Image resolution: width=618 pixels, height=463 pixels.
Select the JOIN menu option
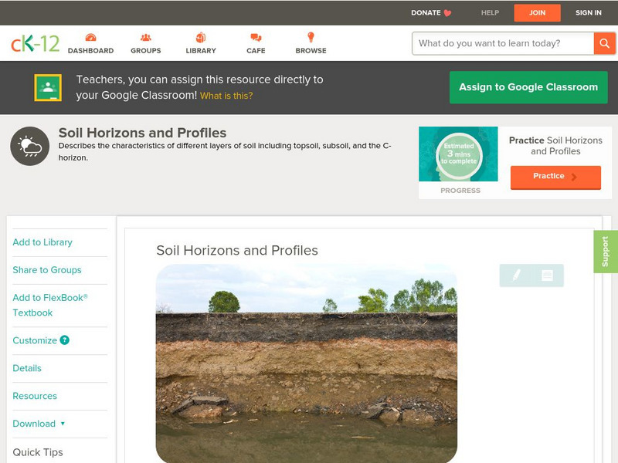[x=537, y=13]
